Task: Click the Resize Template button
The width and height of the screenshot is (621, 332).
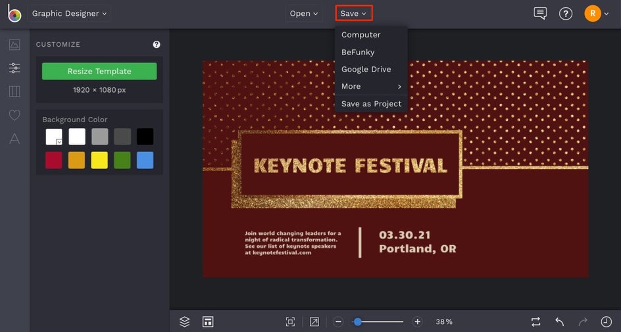Action: coord(99,71)
